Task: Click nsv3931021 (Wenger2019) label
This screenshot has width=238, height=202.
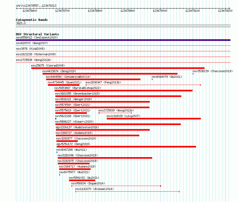Action: (74, 99)
